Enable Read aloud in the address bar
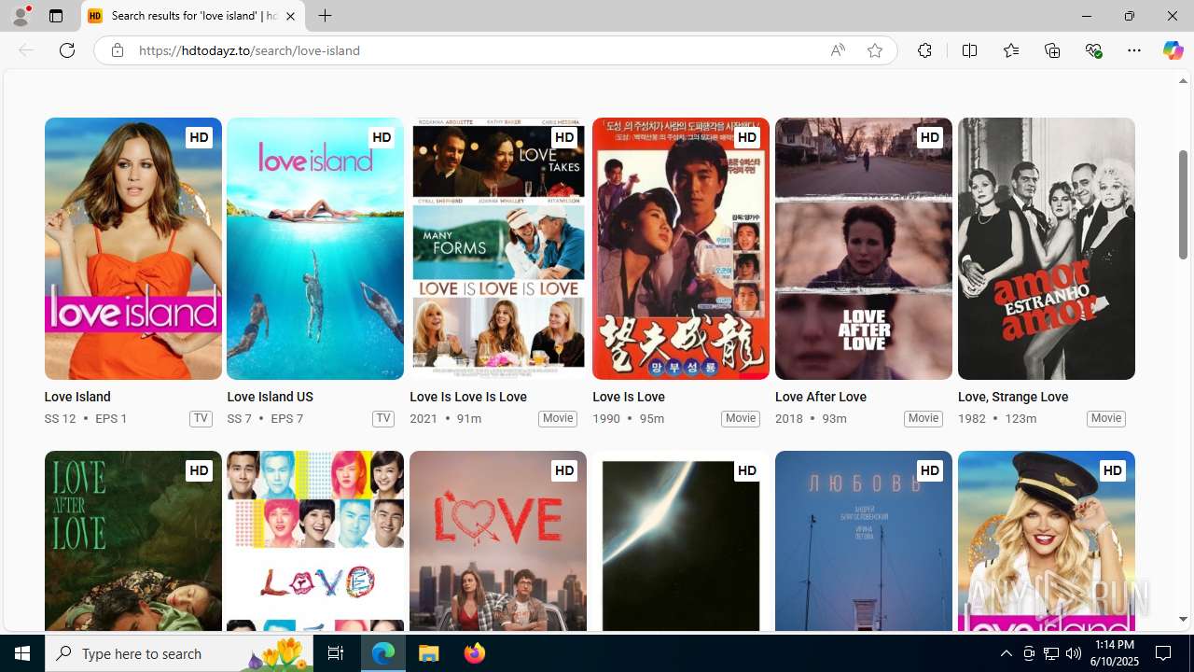Image resolution: width=1194 pixels, height=672 pixels. tap(838, 50)
